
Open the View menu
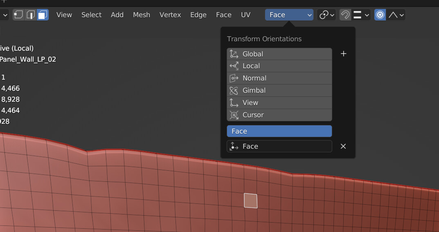(64, 15)
